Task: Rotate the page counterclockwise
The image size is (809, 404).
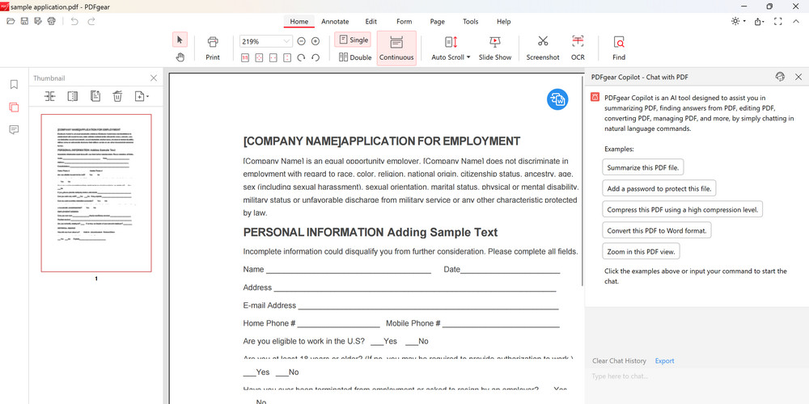Action: click(x=316, y=57)
